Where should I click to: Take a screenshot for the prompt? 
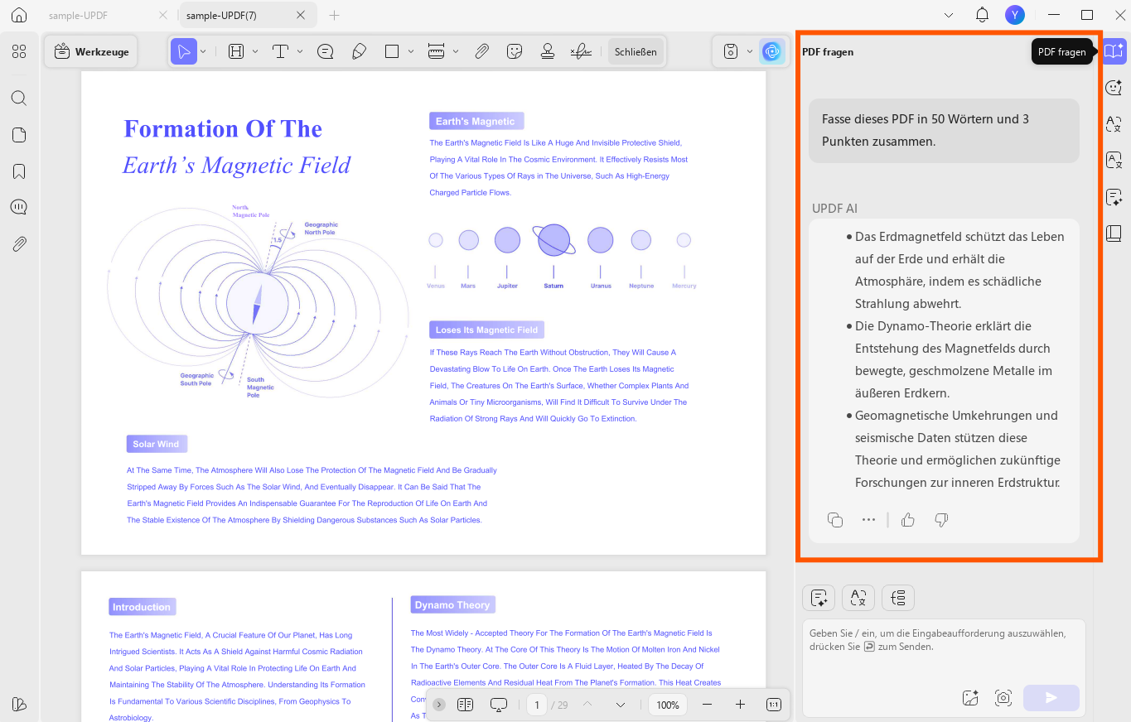1003,698
